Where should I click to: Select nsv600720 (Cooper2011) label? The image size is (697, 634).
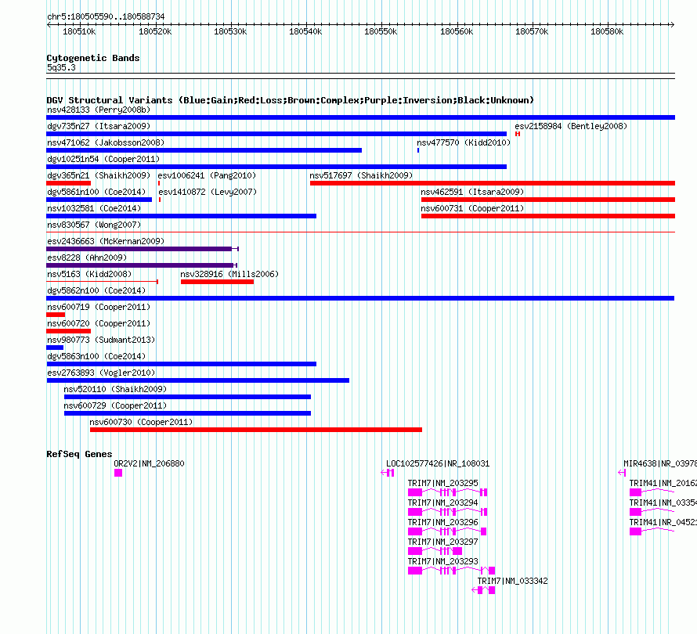pos(99,323)
